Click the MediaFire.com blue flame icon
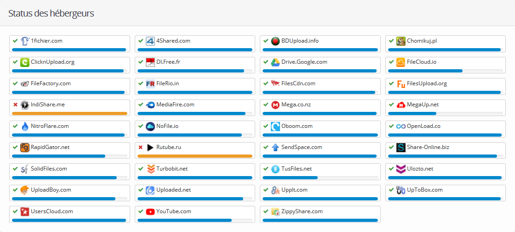This screenshot has height=232, width=515. [x=150, y=105]
